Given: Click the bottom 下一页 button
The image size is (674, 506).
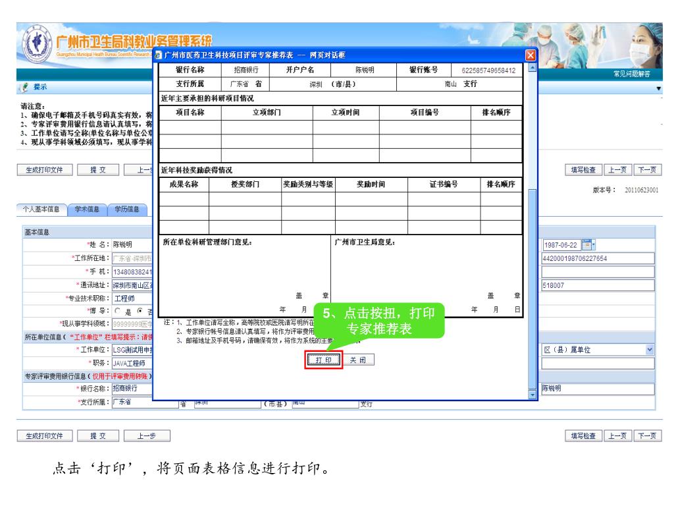Looking at the screenshot, I should click(x=648, y=436).
